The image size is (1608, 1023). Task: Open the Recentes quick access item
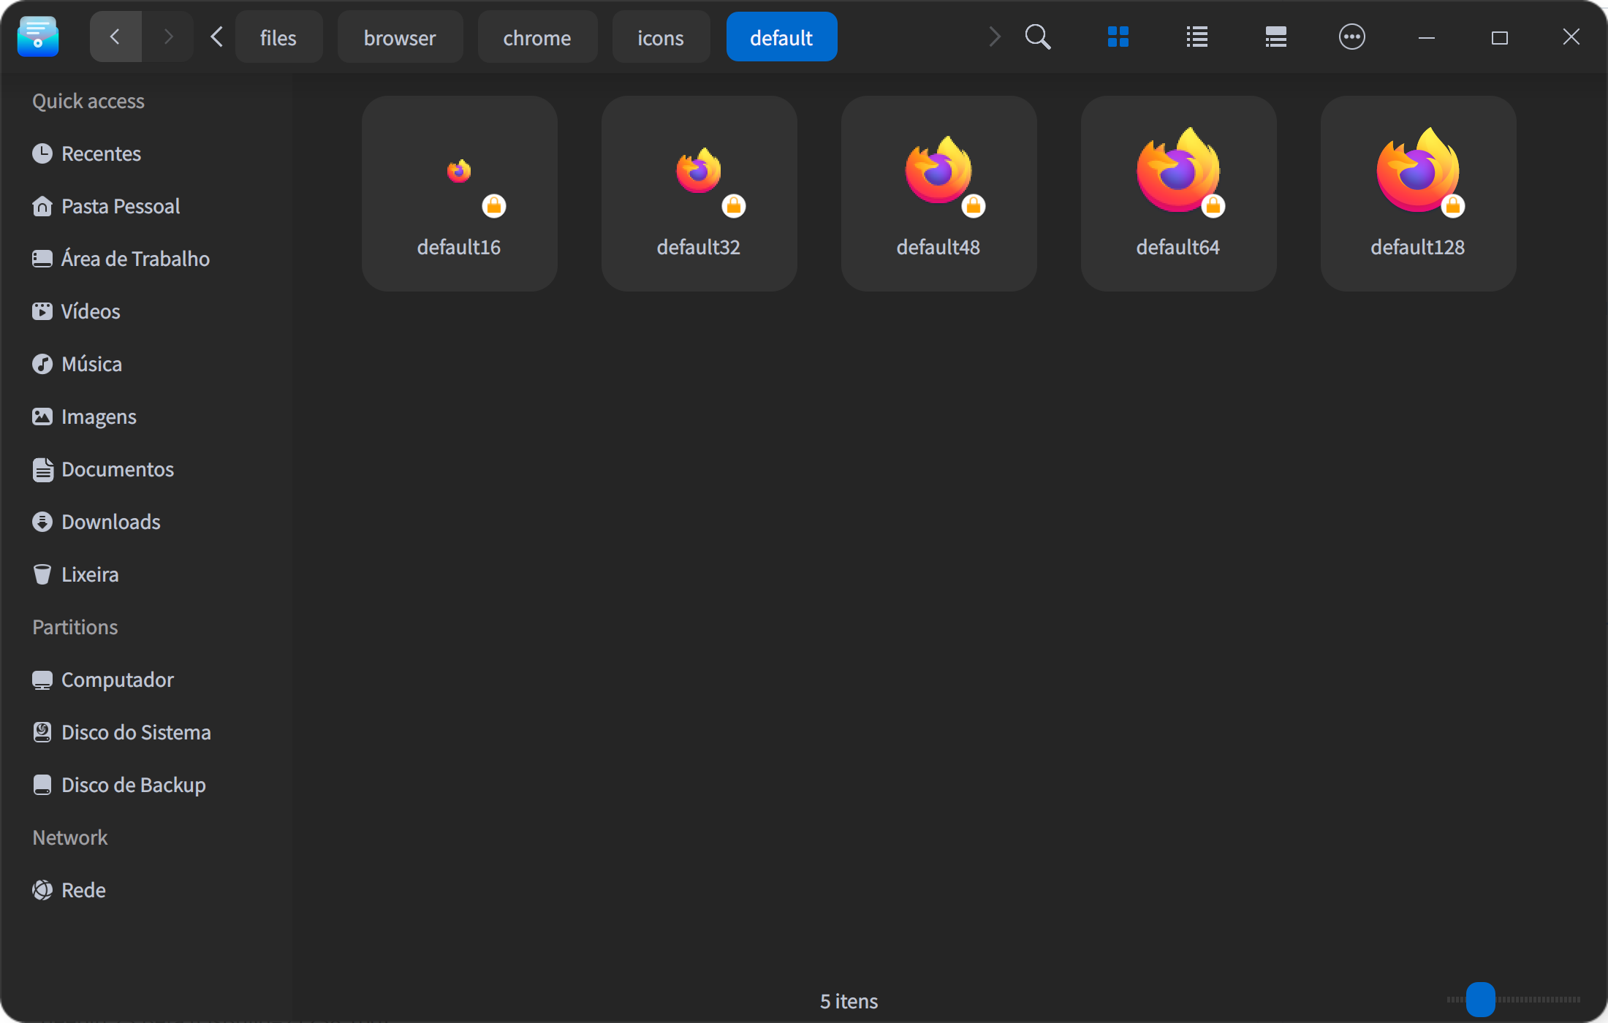pyautogui.click(x=100, y=153)
